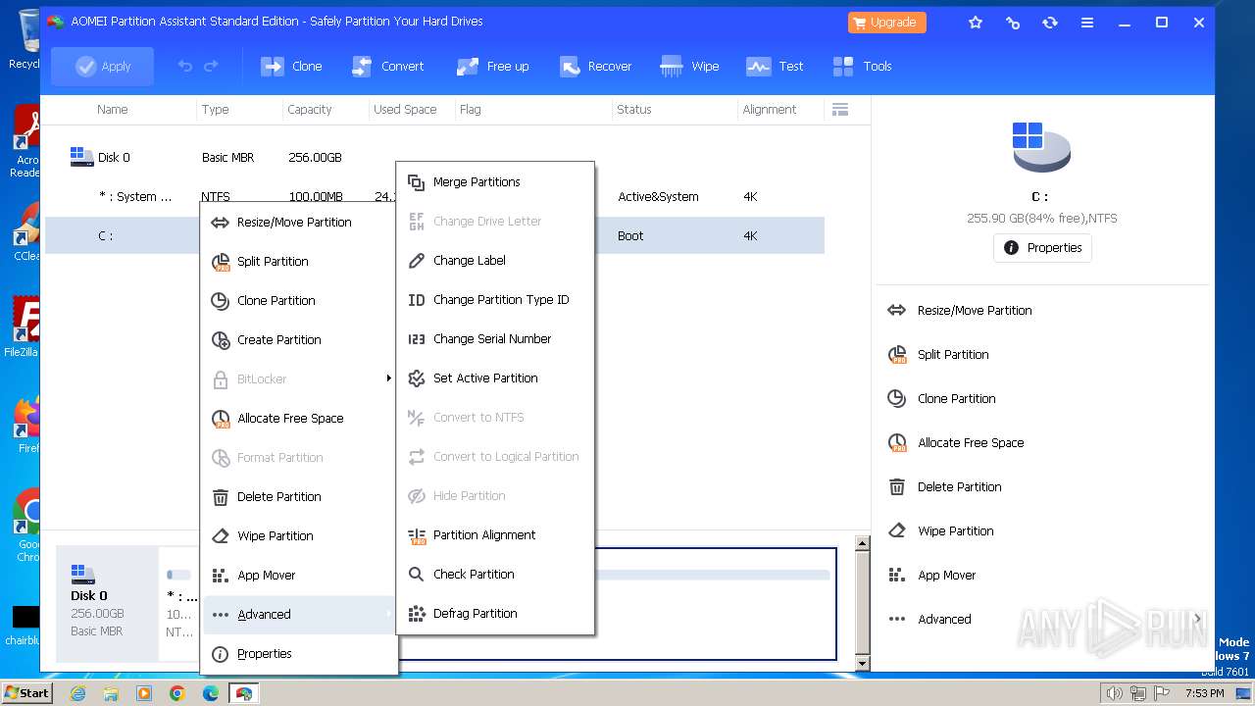The height and width of the screenshot is (706, 1255).
Task: Choose Defrag Partition in the submenu
Action: (495, 614)
